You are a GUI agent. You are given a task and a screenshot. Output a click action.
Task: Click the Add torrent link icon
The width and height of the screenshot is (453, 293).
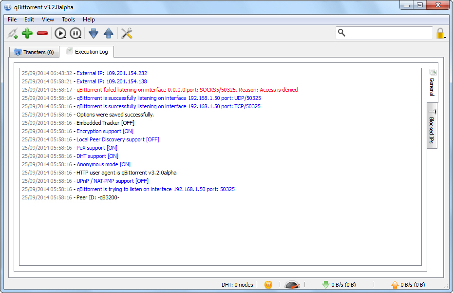tap(13, 33)
